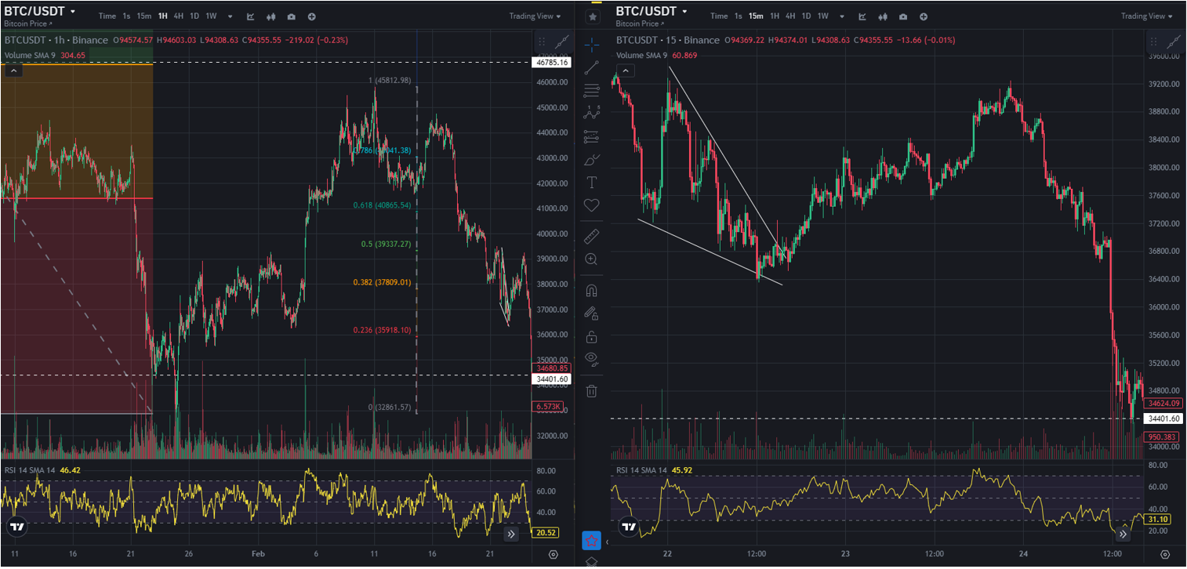Click the heart icons tool
The image size is (1187, 569).
592,205
